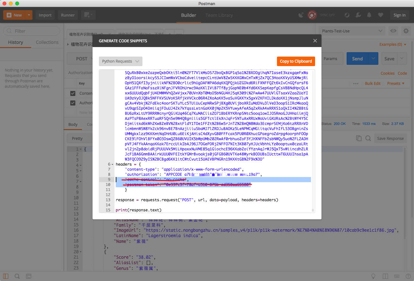Close the 植物花卉识别接口 v2 request tab
414x281 pixels.
[x=110, y=34]
